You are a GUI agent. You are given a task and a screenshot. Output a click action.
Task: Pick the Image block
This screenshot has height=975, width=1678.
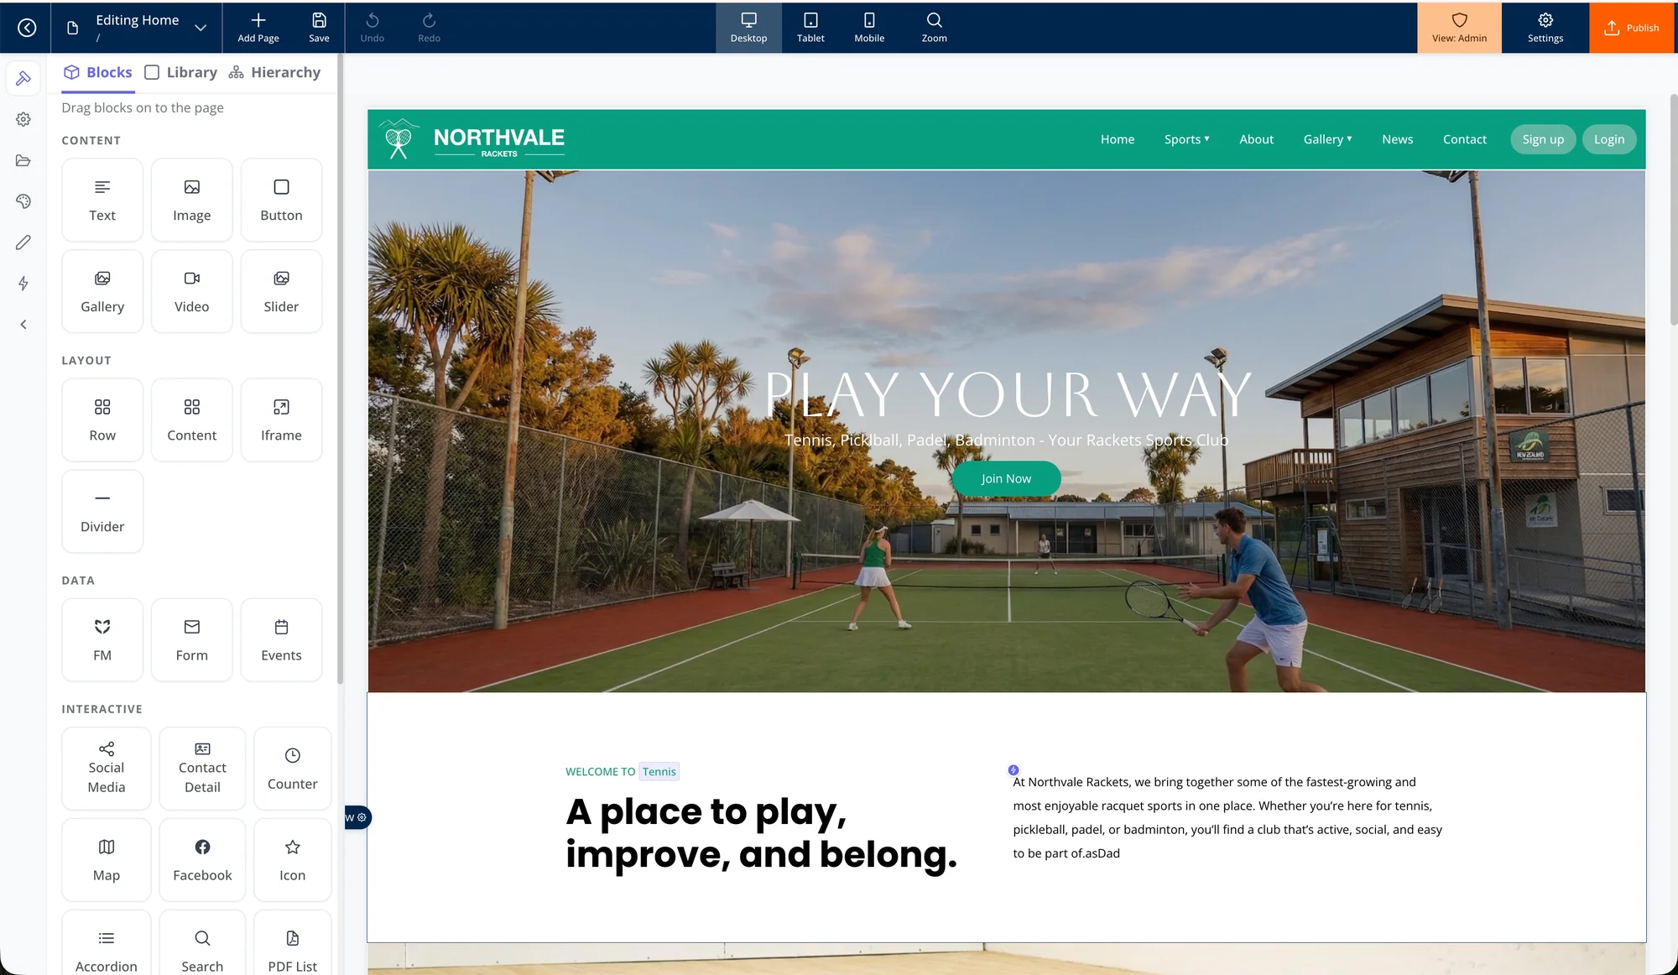(x=191, y=200)
